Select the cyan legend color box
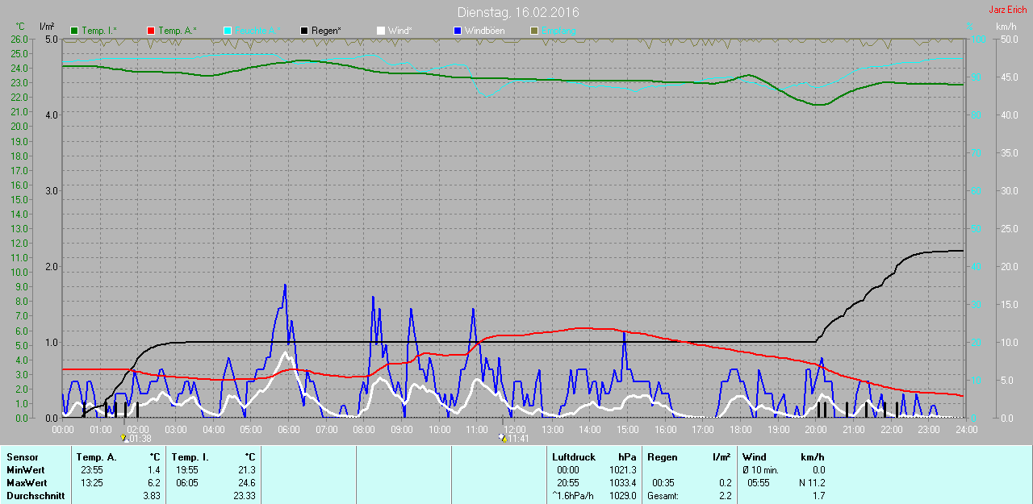The height and width of the screenshot is (504, 1033). 228,31
